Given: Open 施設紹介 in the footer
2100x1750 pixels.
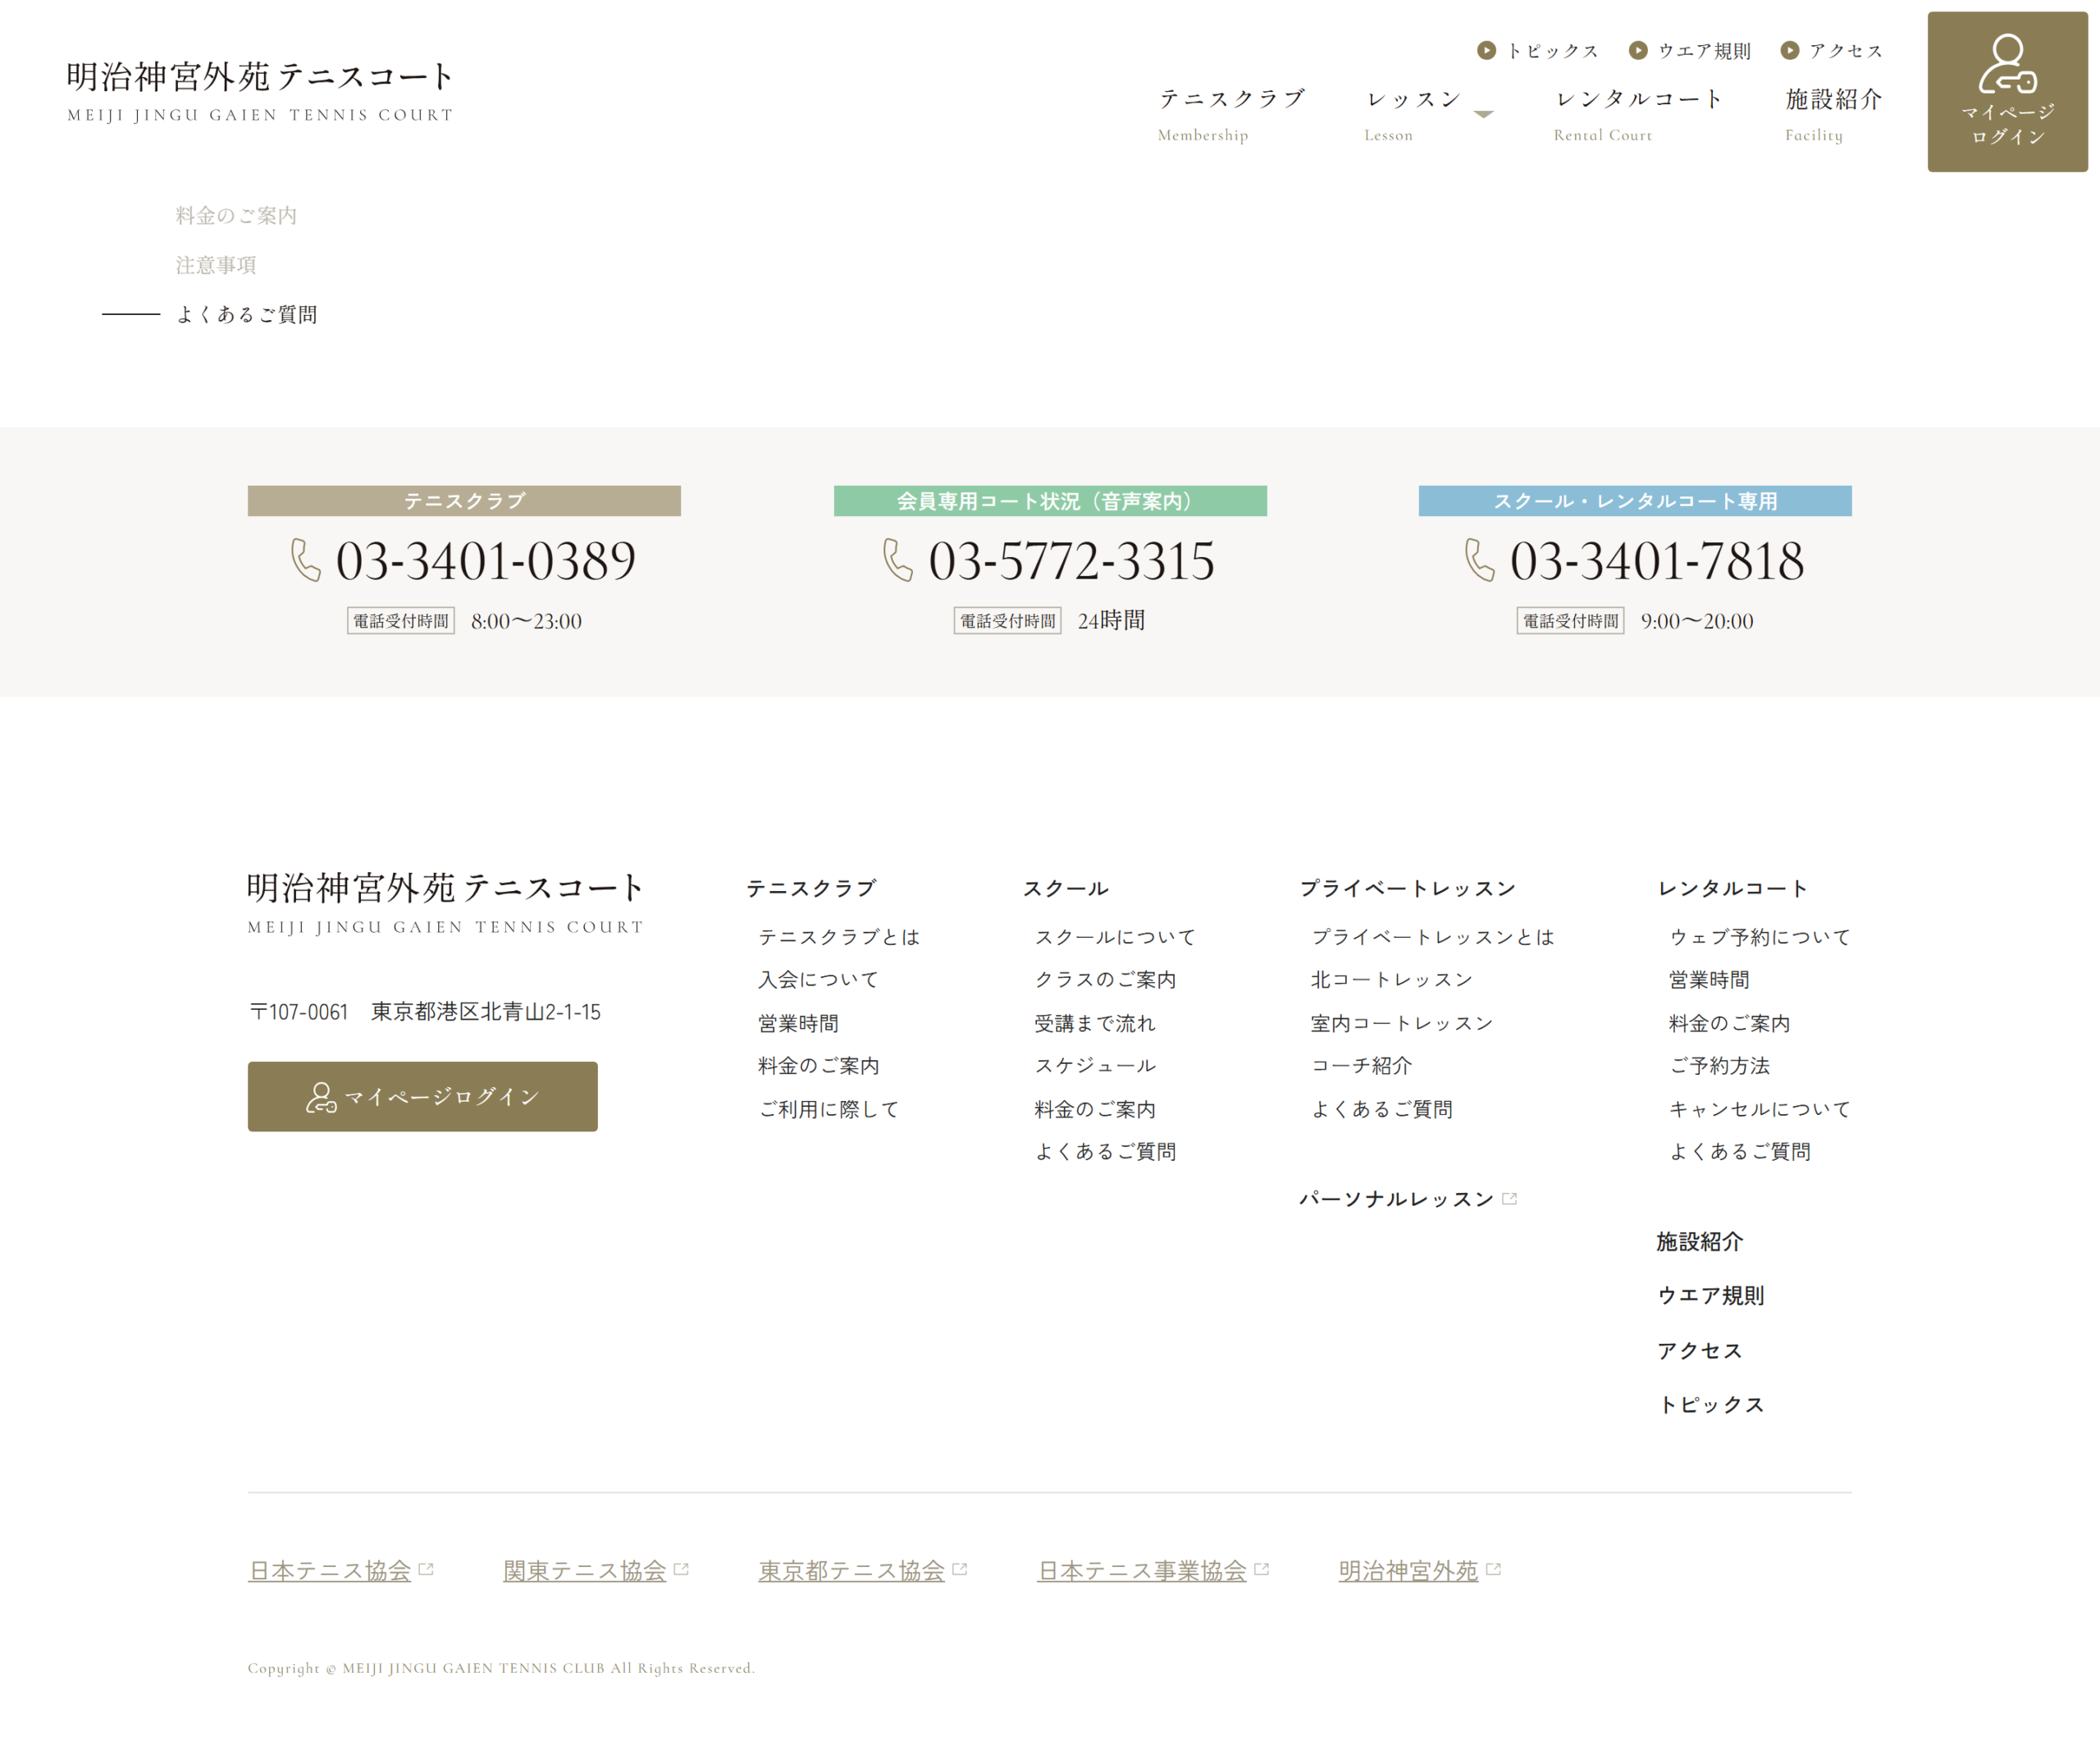Looking at the screenshot, I should click(x=1700, y=1241).
